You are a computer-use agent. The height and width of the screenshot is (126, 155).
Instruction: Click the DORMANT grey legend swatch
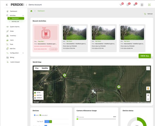(x=35, y=98)
